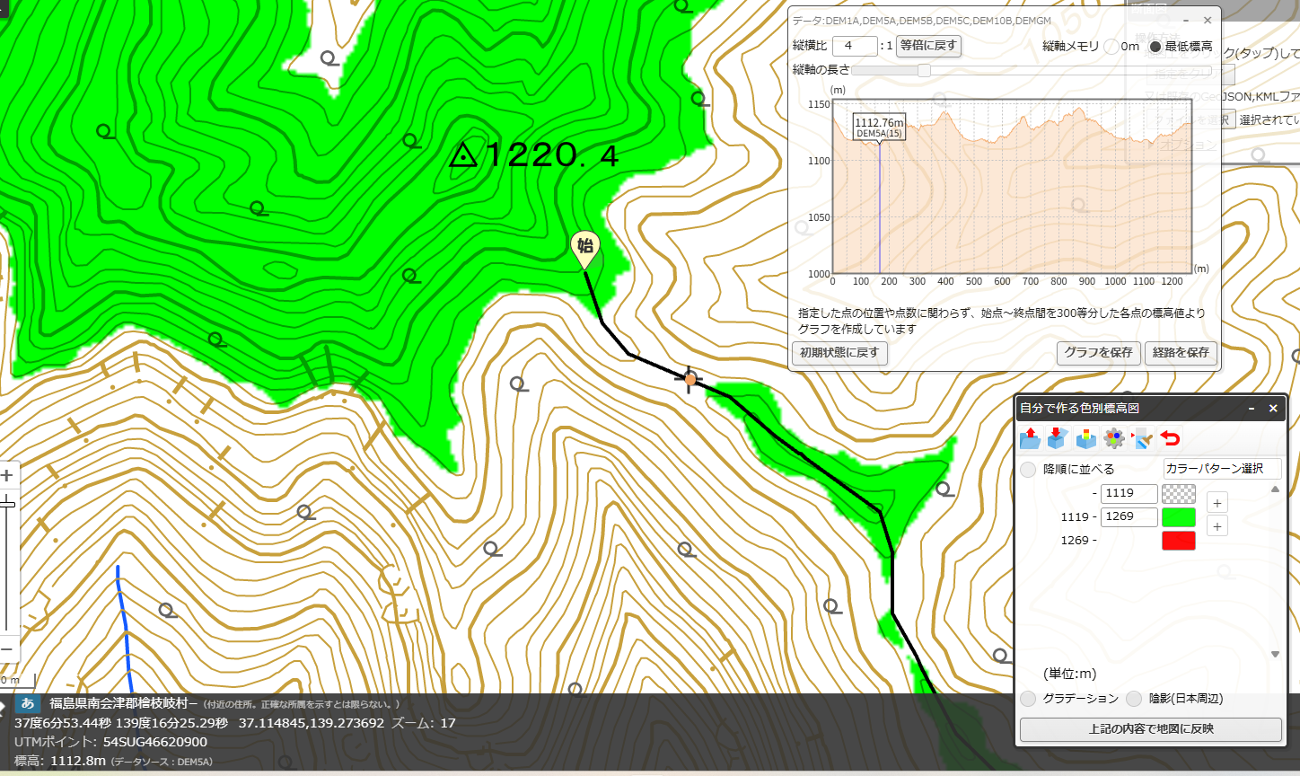Click the scroll-down arrow in color list
Image resolution: width=1300 pixels, height=776 pixels.
click(1275, 655)
